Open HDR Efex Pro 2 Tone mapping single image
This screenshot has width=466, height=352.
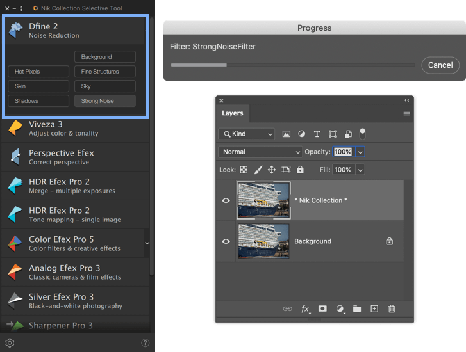[75, 214]
